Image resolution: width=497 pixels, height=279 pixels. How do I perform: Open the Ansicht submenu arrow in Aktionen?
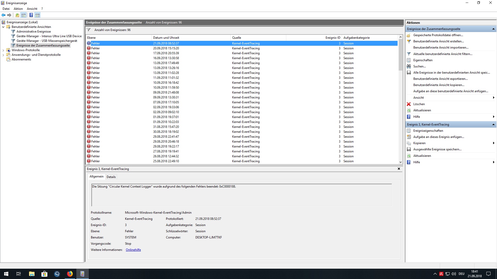tap(493, 98)
